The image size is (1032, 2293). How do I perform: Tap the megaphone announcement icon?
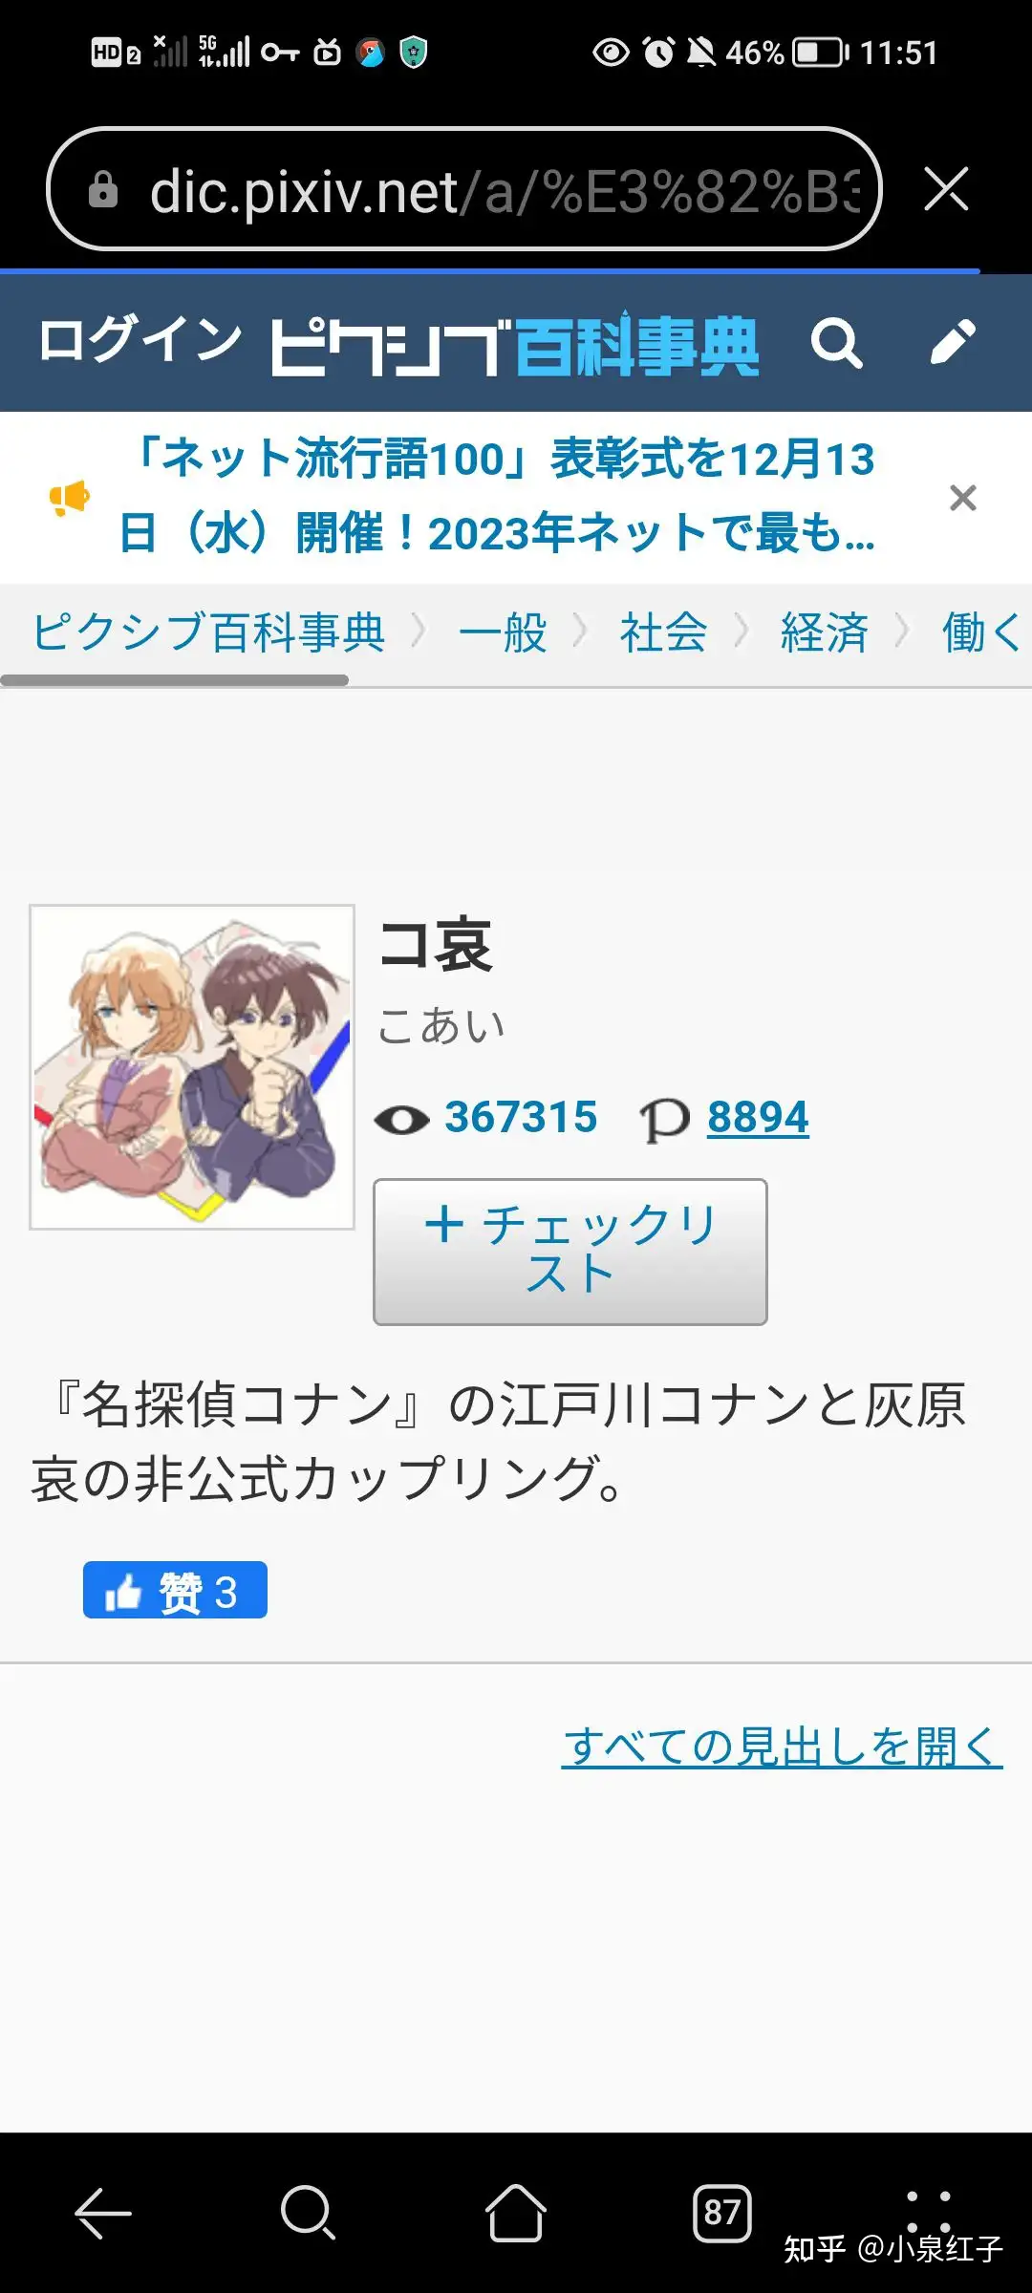[x=69, y=498]
